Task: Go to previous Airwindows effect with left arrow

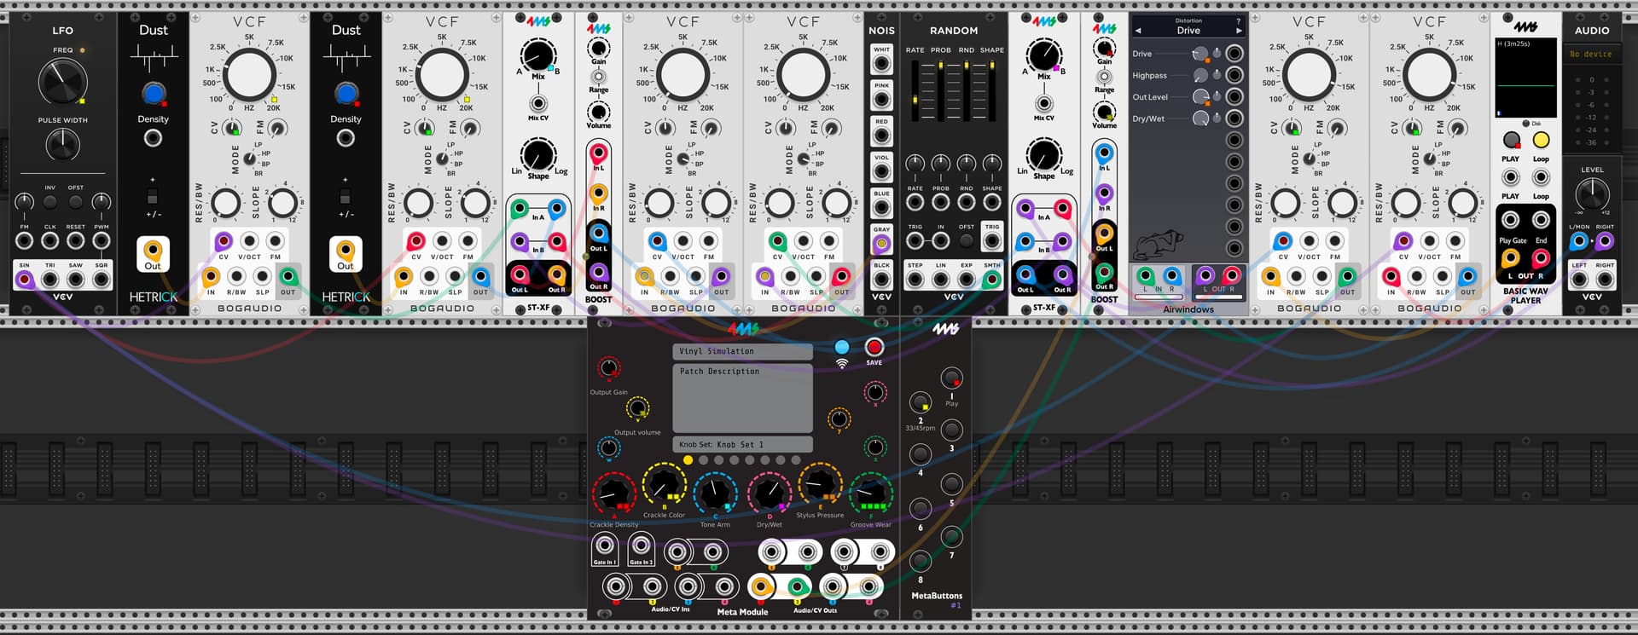Action: coord(1138,31)
